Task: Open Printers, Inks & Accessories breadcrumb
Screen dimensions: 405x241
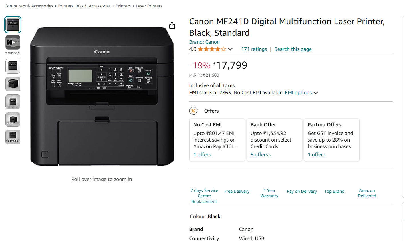Action: (x=84, y=6)
